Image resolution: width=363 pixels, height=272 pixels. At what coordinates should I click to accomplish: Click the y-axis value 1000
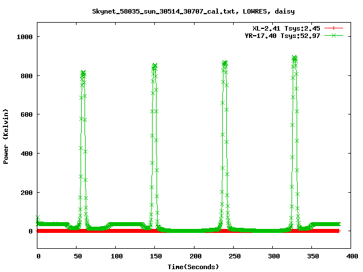24,37
